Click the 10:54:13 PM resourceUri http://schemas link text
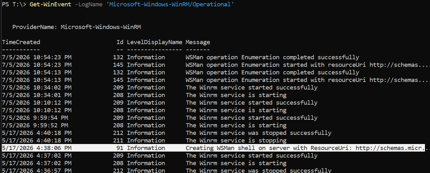 click(x=399, y=80)
